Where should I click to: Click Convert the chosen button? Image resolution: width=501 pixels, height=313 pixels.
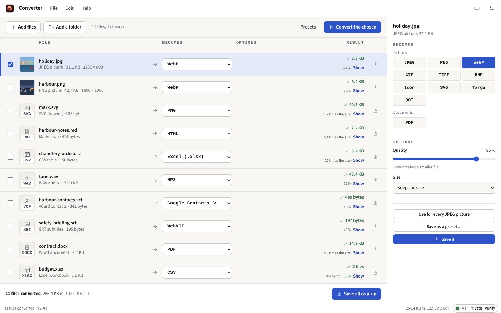pyautogui.click(x=352, y=27)
